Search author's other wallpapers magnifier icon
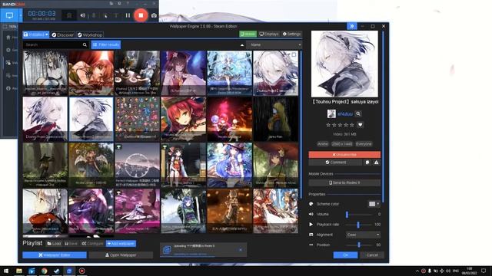 pyautogui.click(x=358, y=114)
